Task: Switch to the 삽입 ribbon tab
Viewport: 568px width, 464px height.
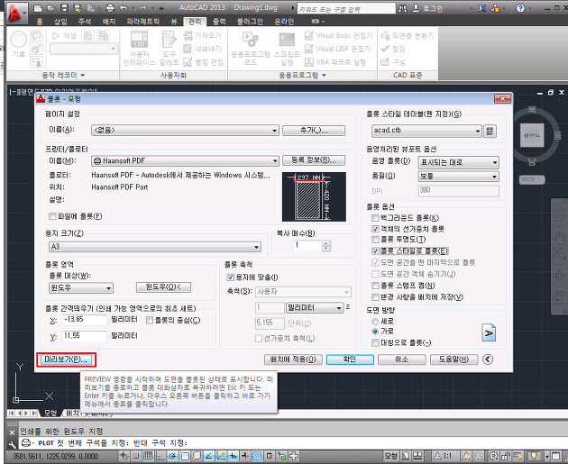Action: click(60, 22)
